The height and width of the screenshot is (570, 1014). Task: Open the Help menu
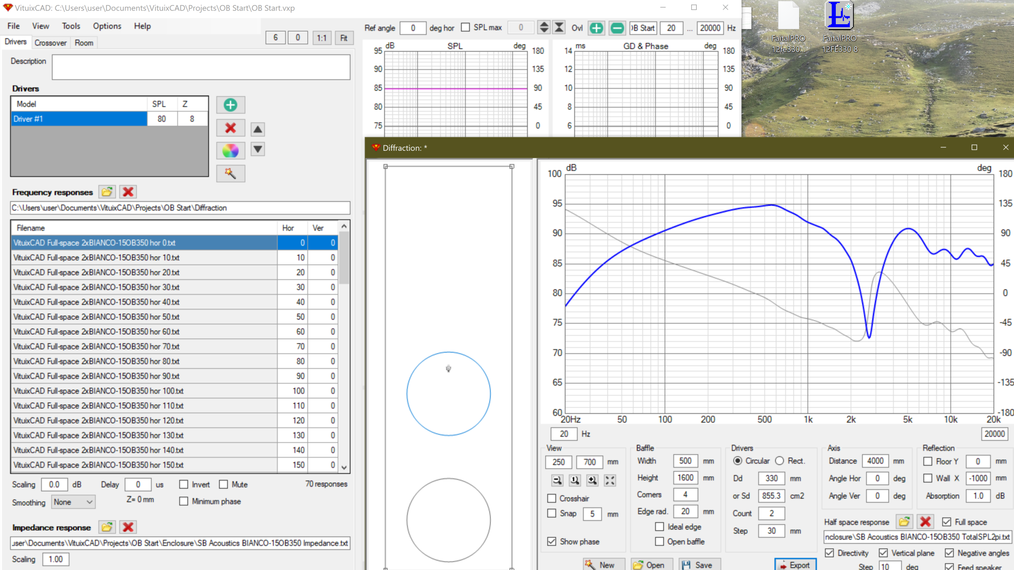click(x=142, y=26)
